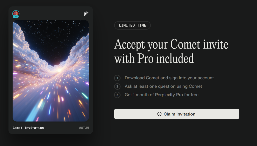Open the Comet invitation artwork image
The image size is (257, 146).
coord(51,71)
